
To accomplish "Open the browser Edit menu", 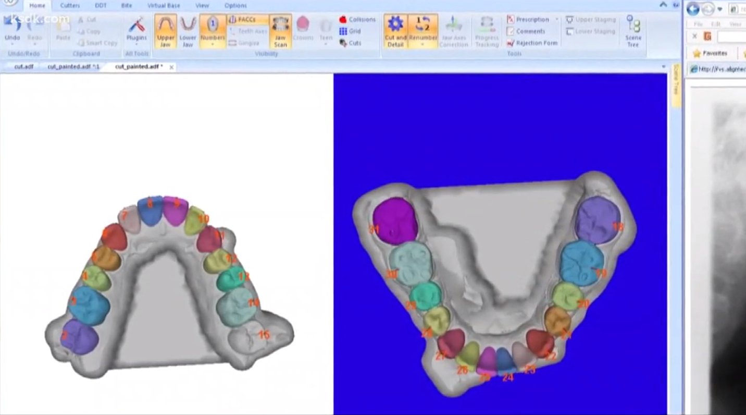I will [x=715, y=24].
